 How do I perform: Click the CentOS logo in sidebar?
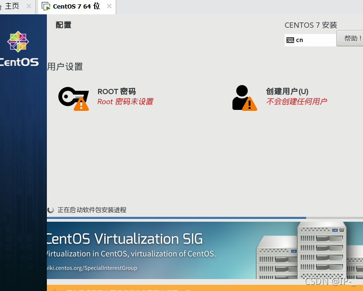pyautogui.click(x=19, y=49)
